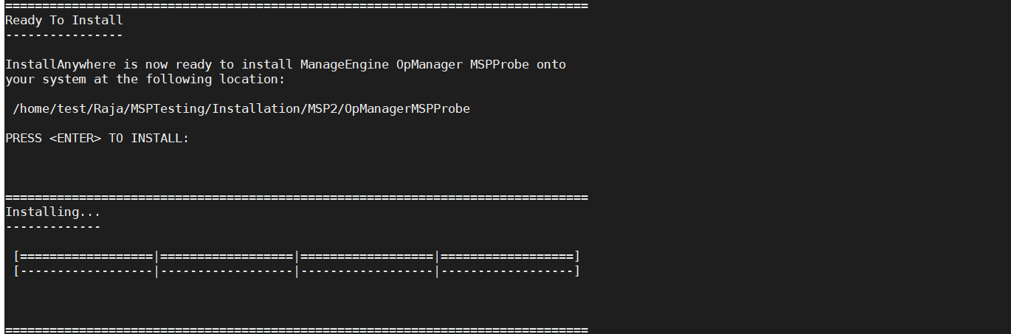Click the dashed underline beneath "Installing..."
Screen dimensions: 1011x334
(53, 226)
